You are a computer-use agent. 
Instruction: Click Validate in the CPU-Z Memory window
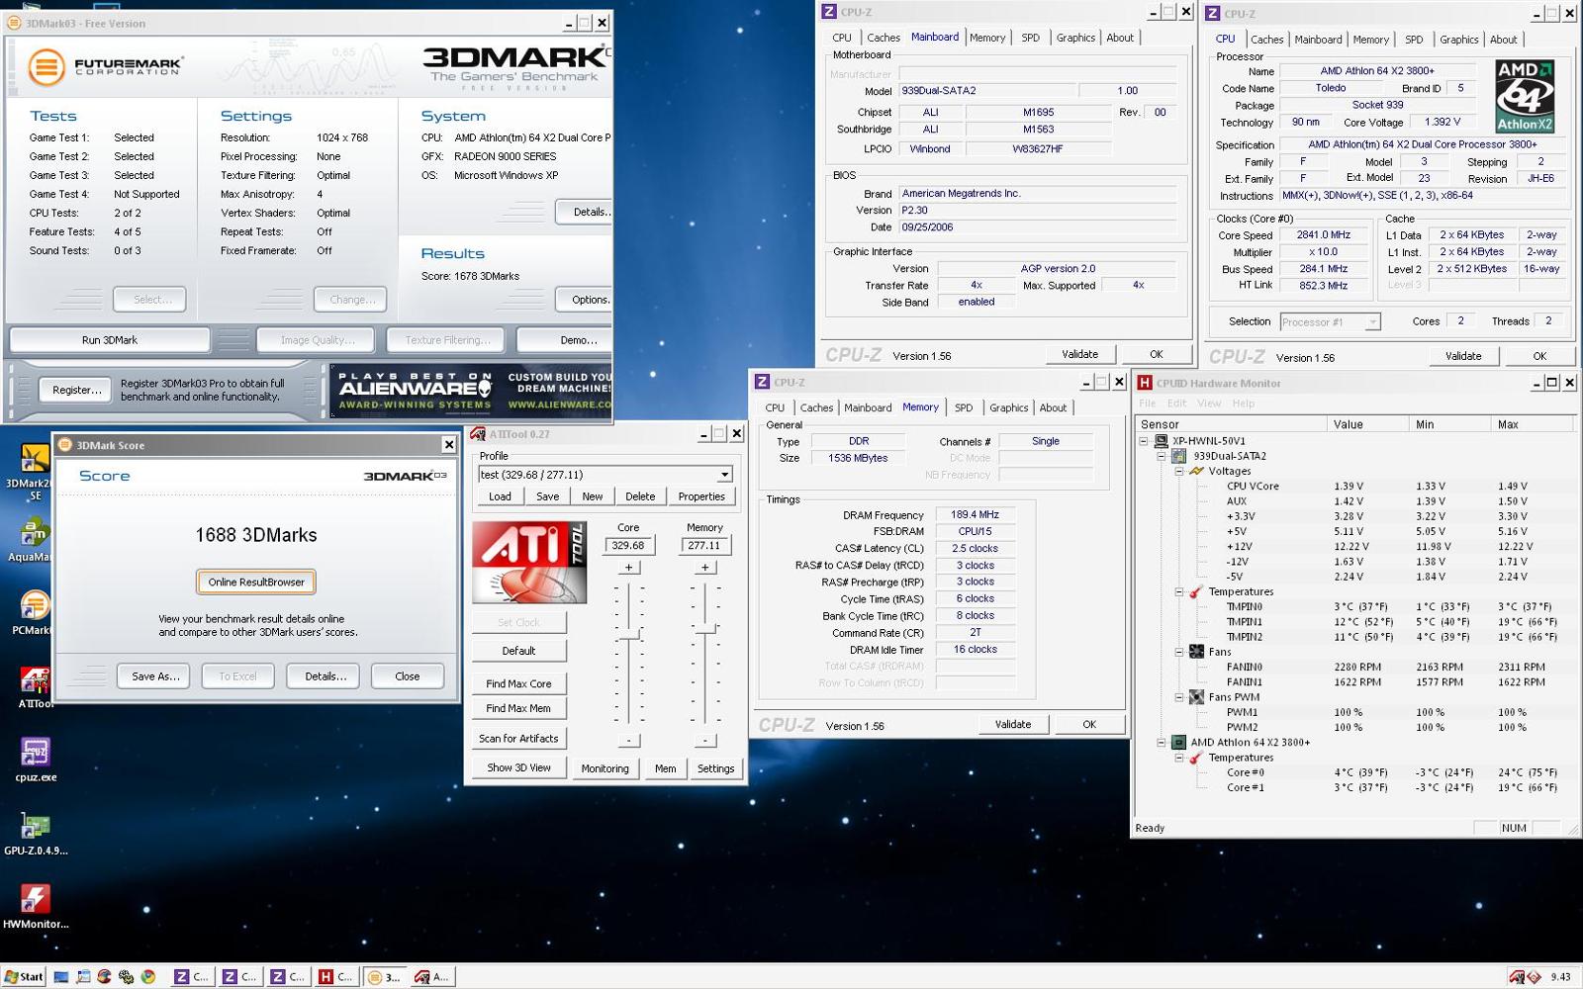(x=1012, y=724)
